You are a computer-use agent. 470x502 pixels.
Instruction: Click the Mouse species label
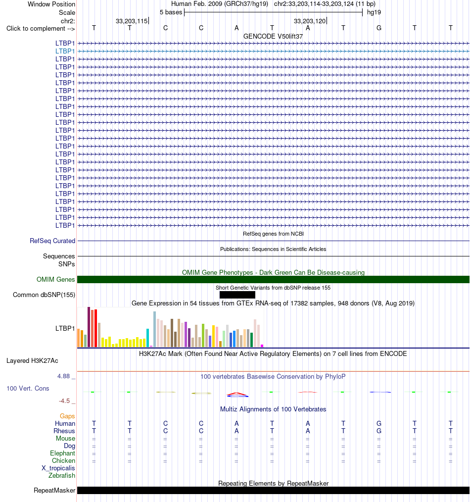coord(66,438)
